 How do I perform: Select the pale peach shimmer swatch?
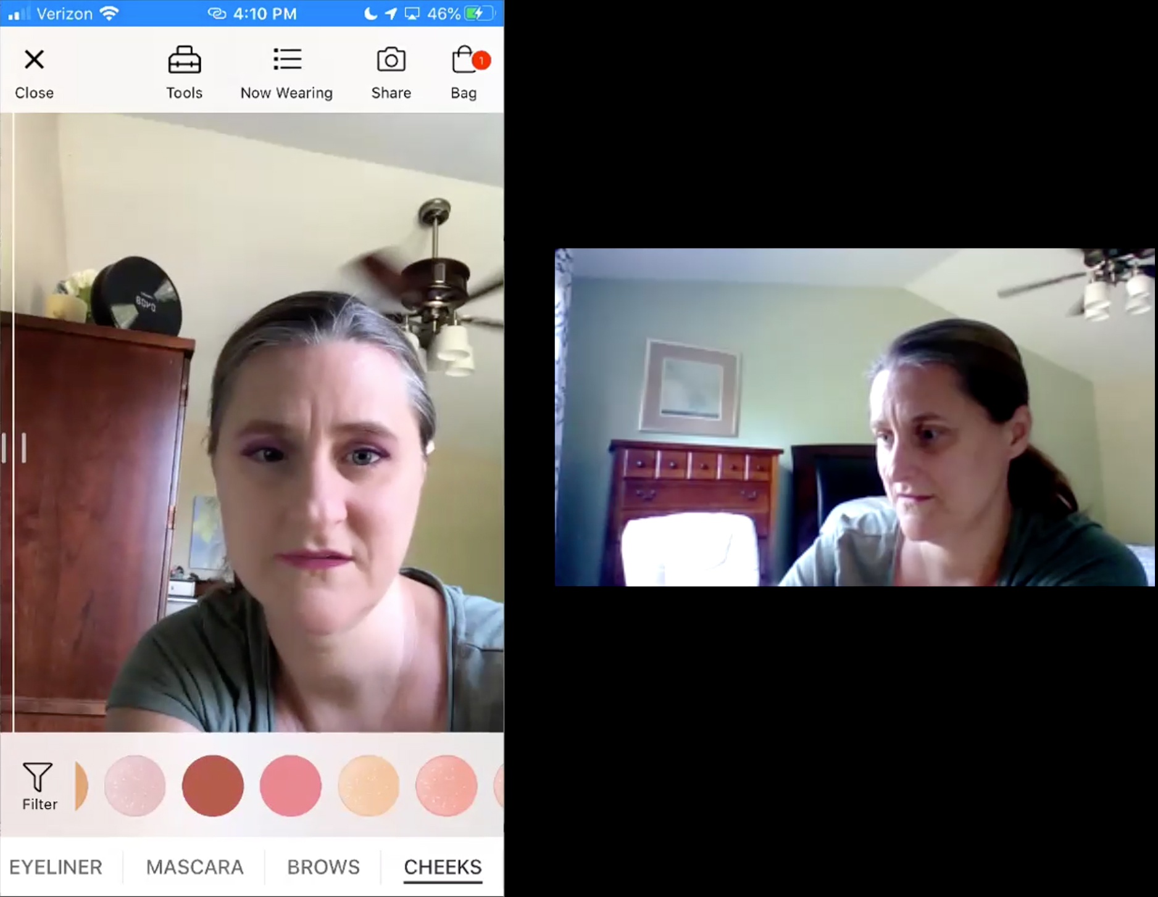pyautogui.click(x=369, y=785)
